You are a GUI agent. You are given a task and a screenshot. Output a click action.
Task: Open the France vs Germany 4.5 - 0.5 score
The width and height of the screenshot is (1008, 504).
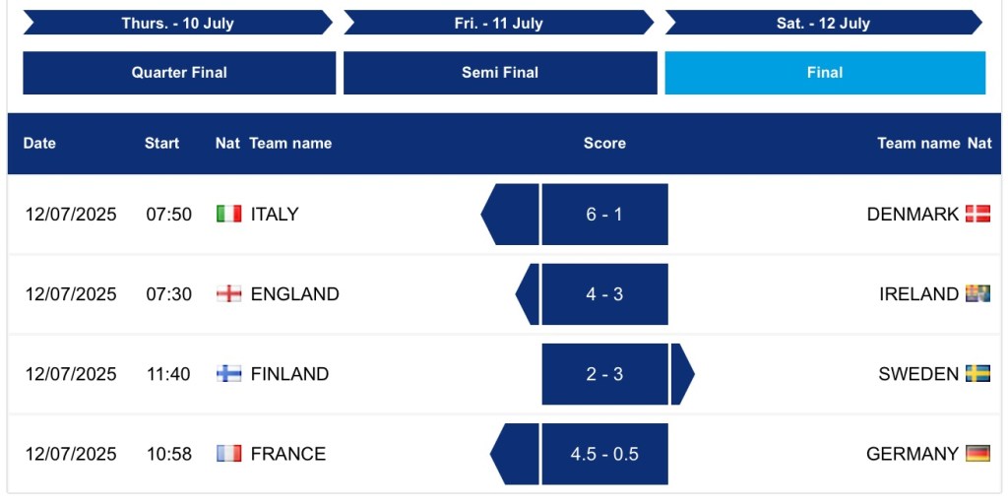[604, 454]
